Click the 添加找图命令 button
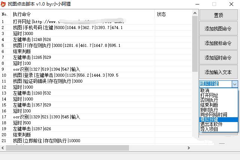The width and height of the screenshot is (240, 160). 218,29
